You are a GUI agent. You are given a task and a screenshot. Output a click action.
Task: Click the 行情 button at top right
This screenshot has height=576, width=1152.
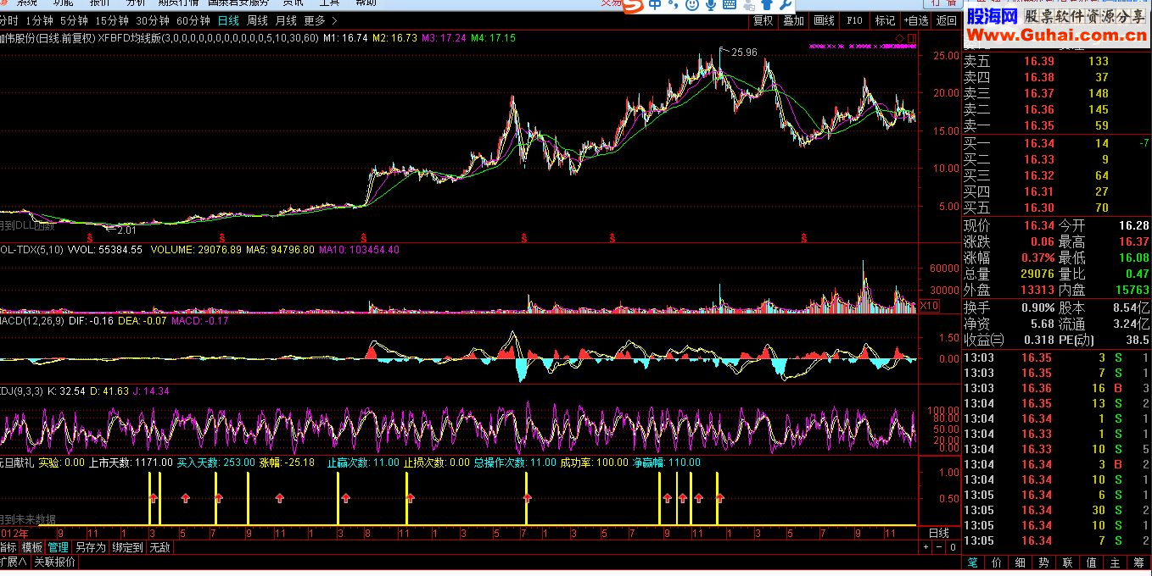943,3
